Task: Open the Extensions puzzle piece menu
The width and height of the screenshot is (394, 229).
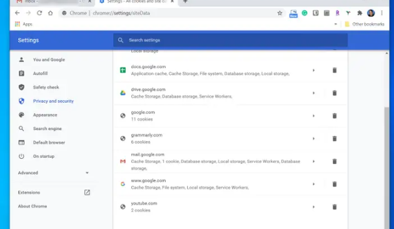Action: (x=360, y=13)
